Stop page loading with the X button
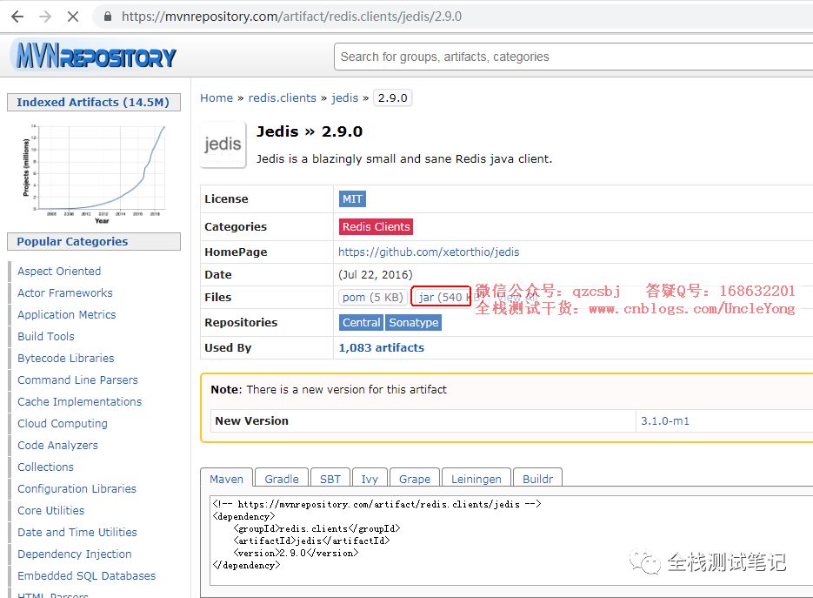This screenshot has height=598, width=813. [73, 17]
